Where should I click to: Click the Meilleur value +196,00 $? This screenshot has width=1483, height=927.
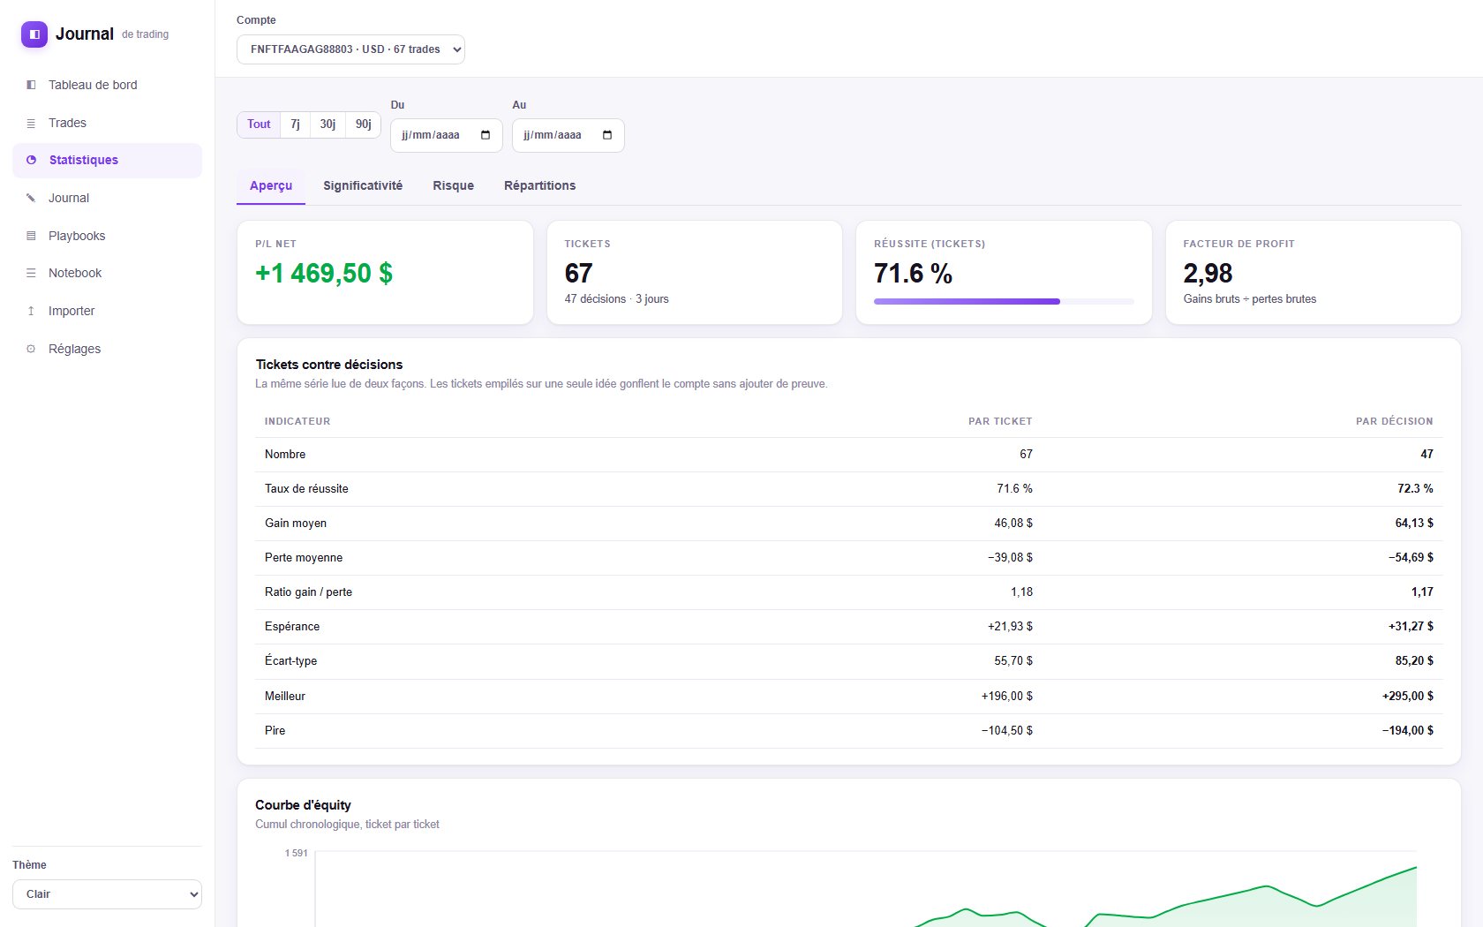pos(1007,697)
